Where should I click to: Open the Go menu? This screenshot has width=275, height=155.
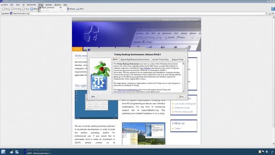pos(24,5)
